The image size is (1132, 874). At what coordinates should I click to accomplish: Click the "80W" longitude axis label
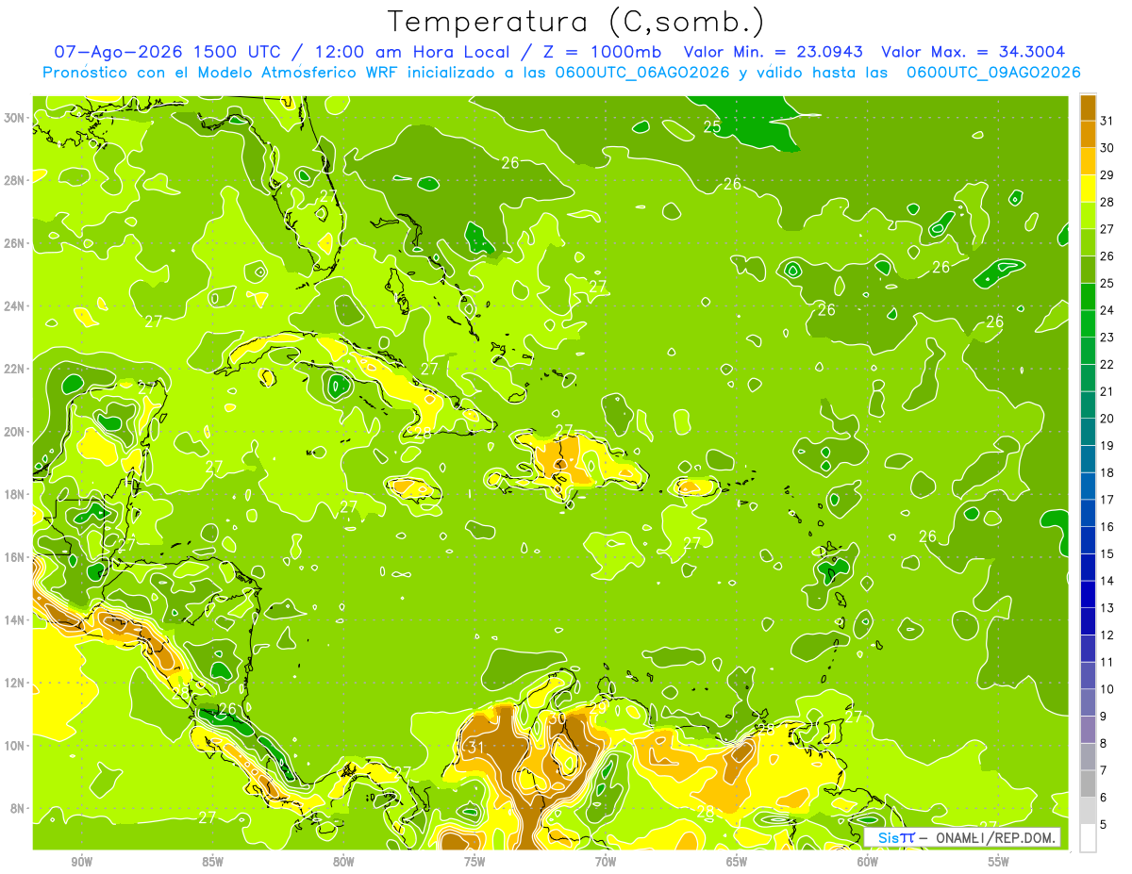pyautogui.click(x=343, y=862)
